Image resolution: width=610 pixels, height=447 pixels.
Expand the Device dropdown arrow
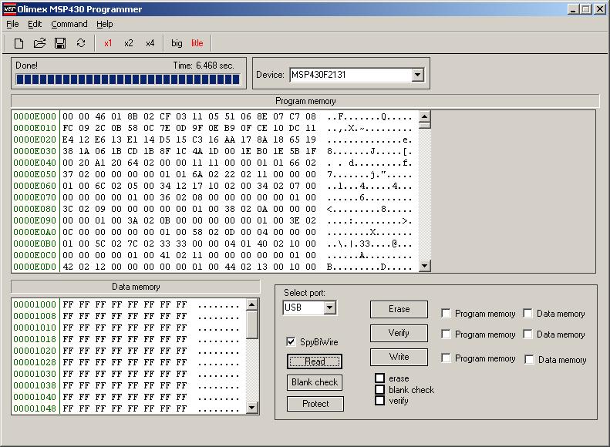(x=417, y=75)
